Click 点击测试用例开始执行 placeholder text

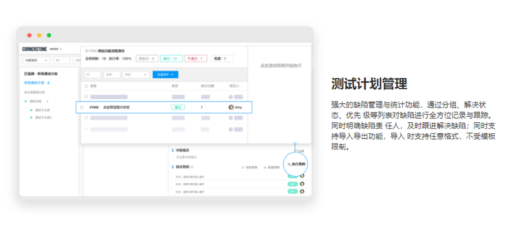[x=280, y=65]
